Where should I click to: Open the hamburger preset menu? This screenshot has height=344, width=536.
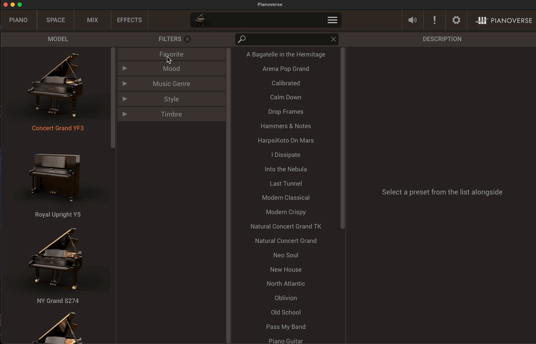click(x=332, y=20)
